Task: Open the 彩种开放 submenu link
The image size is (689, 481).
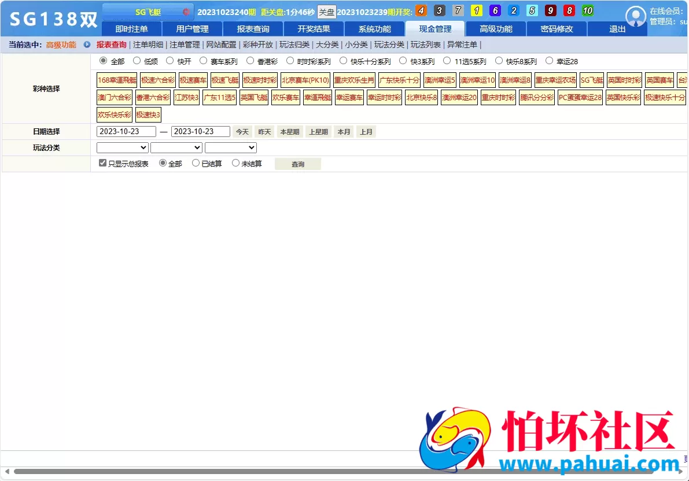Action: [258, 45]
